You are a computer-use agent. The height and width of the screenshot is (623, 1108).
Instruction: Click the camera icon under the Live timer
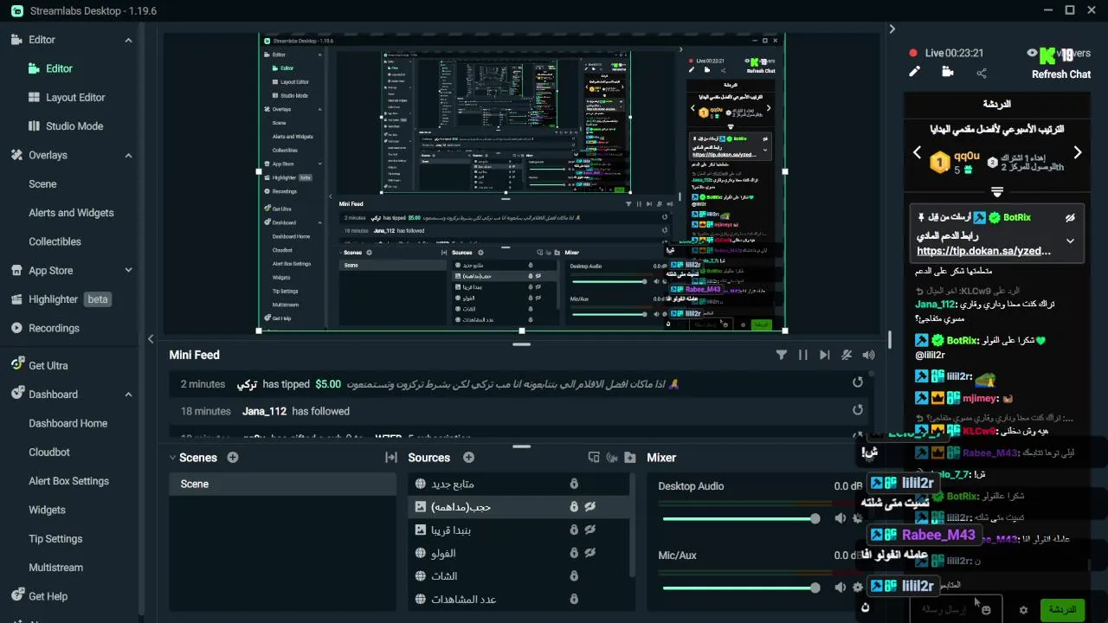click(x=948, y=73)
